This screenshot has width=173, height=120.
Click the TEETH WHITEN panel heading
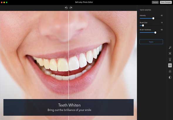145,10
